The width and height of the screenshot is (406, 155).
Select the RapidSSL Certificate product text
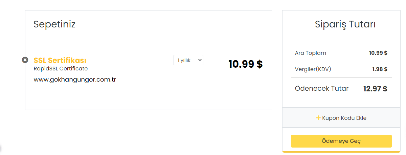[x=61, y=68]
